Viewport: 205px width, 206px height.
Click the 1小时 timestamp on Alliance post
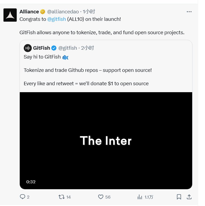pos(89,12)
